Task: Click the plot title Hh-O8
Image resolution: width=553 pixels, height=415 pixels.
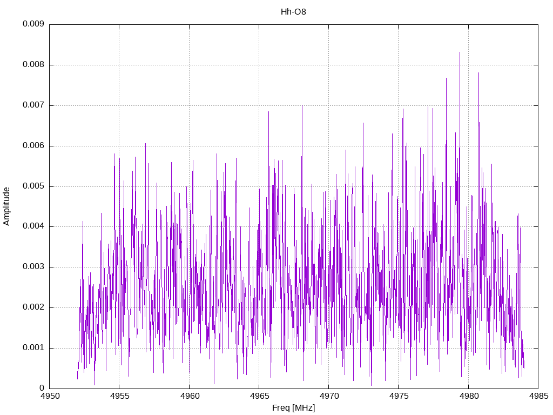Action: pos(293,12)
